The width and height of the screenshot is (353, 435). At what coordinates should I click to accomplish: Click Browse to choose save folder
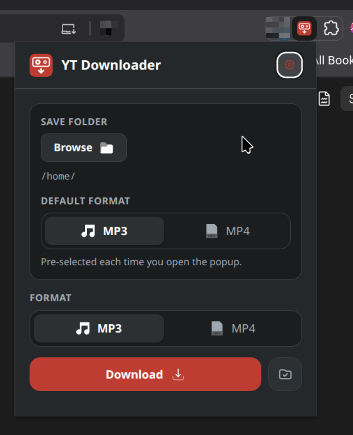[84, 148]
